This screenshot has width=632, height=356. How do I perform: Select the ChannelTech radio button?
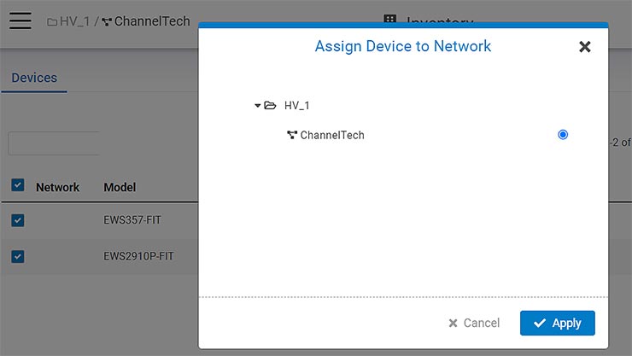[563, 135]
